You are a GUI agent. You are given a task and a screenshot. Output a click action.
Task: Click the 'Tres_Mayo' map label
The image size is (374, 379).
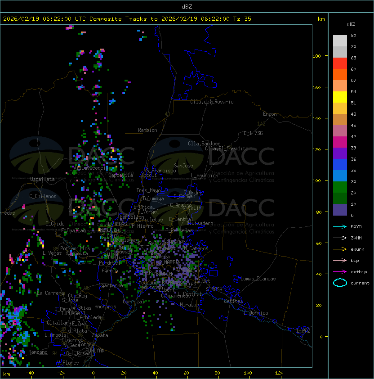coord(148,190)
